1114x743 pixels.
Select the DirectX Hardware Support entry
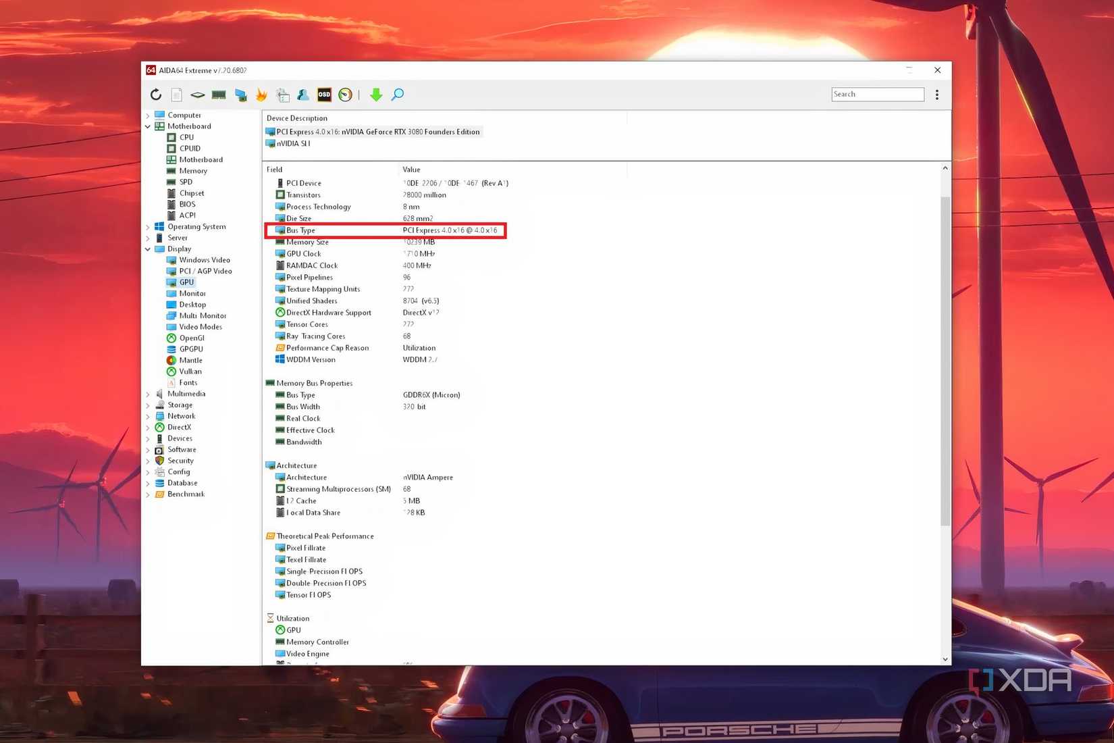pyautogui.click(x=329, y=312)
